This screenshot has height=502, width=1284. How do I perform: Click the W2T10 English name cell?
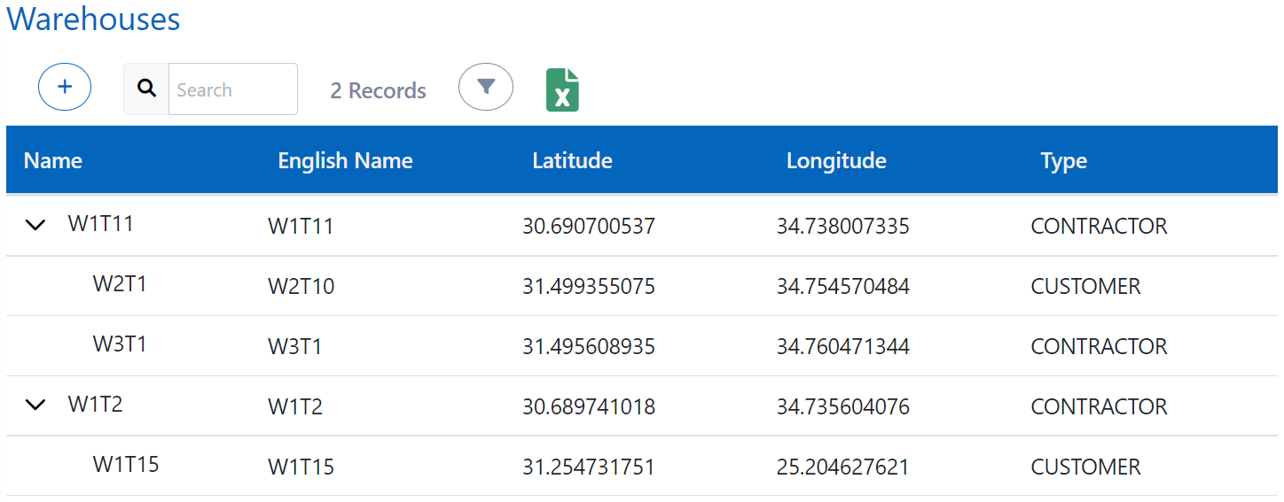coord(301,287)
